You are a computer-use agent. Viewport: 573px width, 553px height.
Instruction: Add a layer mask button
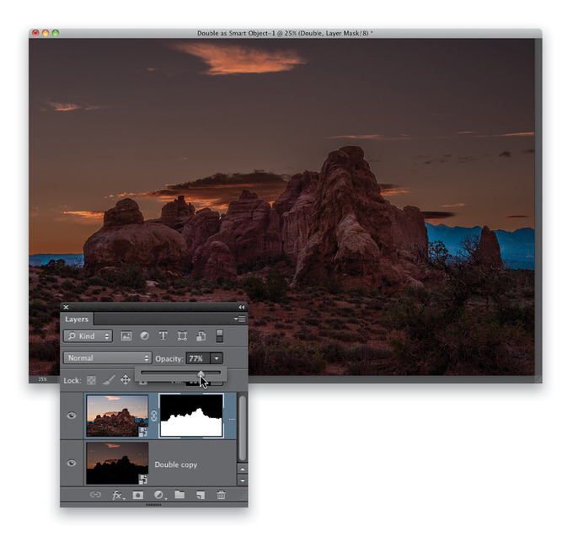coord(137,495)
